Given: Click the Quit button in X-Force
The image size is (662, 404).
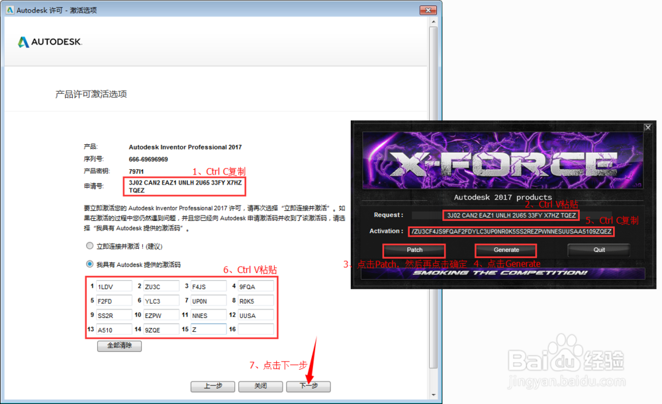Looking at the screenshot, I should (599, 250).
